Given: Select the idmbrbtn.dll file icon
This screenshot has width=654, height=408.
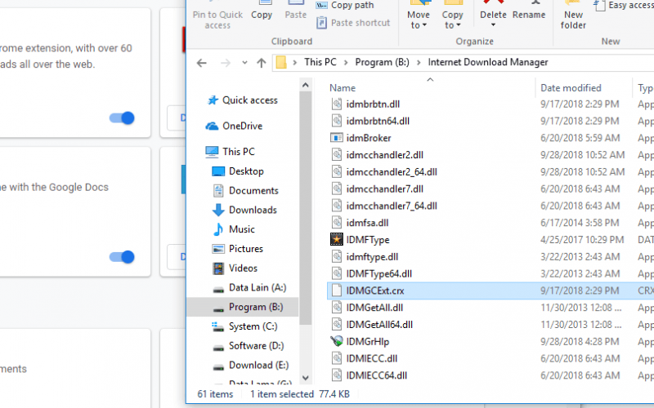Looking at the screenshot, I should 337,104.
